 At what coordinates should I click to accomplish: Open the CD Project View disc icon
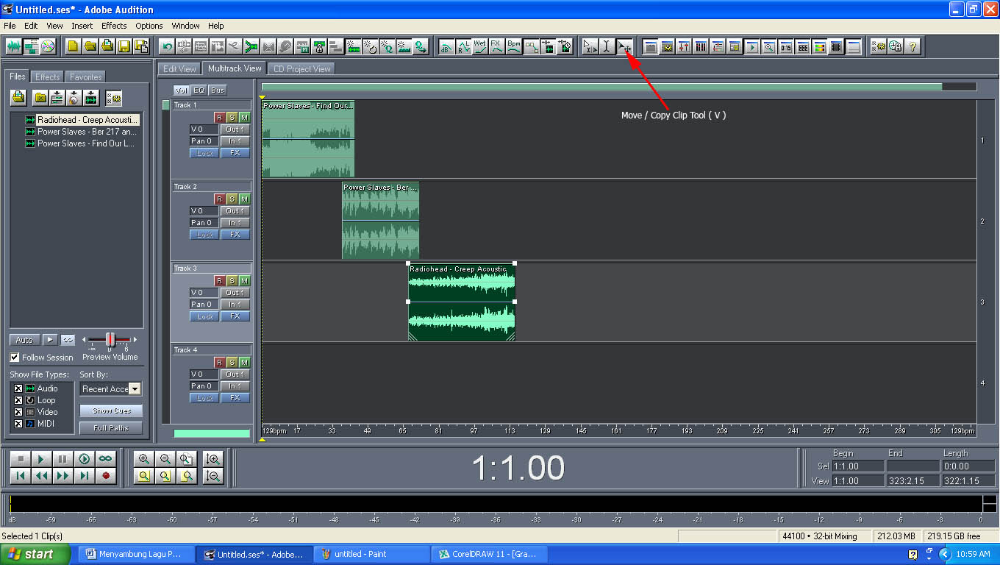click(x=48, y=46)
